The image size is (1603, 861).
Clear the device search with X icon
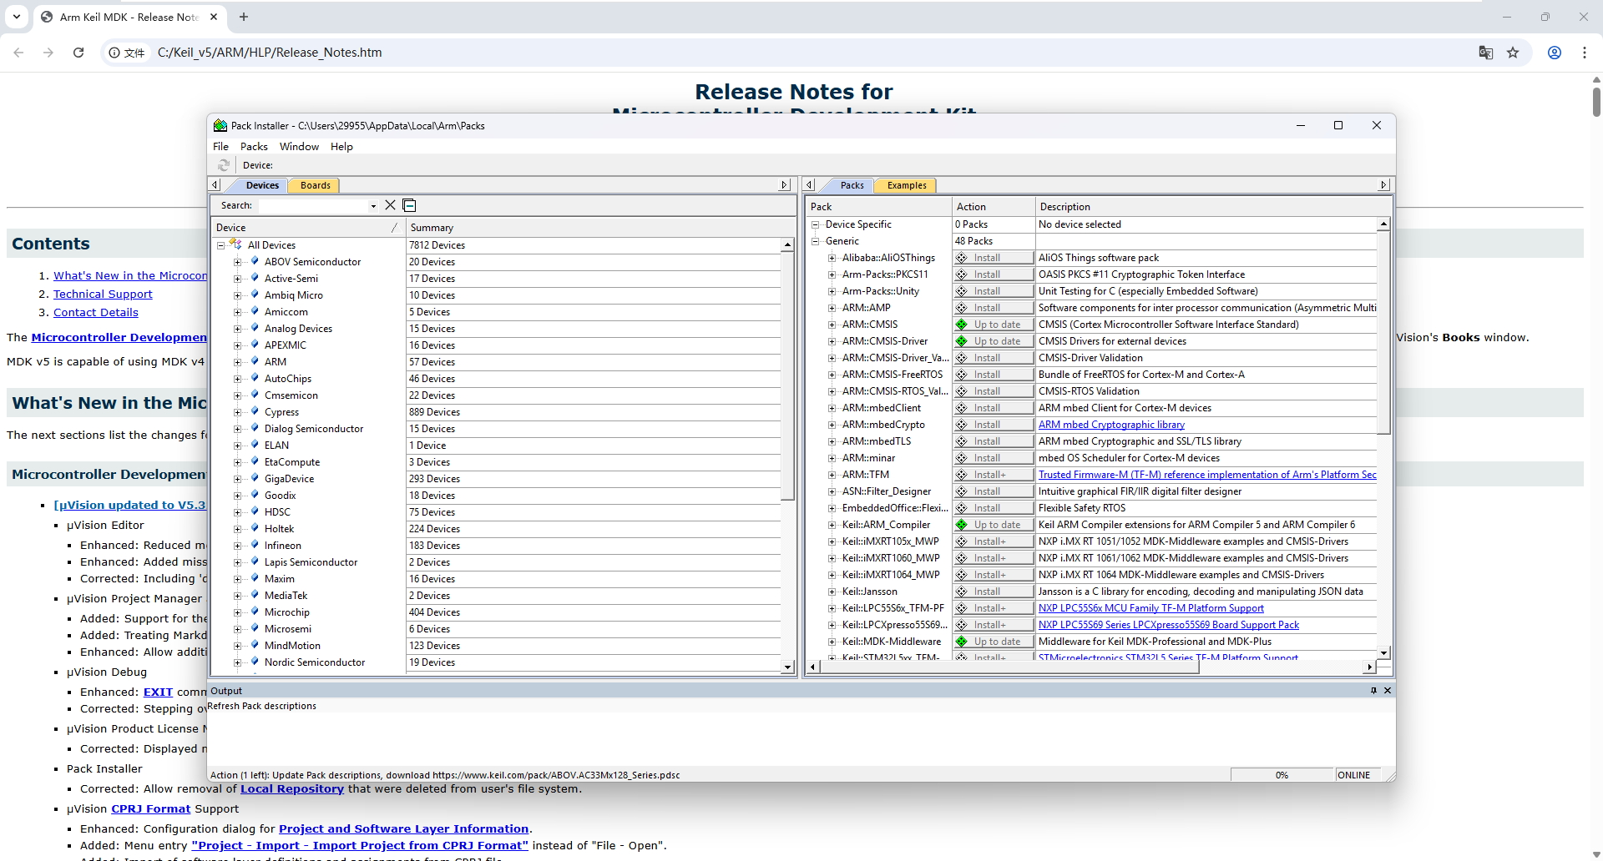pyautogui.click(x=390, y=205)
